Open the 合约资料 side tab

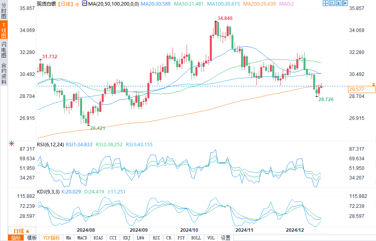(x=4, y=74)
